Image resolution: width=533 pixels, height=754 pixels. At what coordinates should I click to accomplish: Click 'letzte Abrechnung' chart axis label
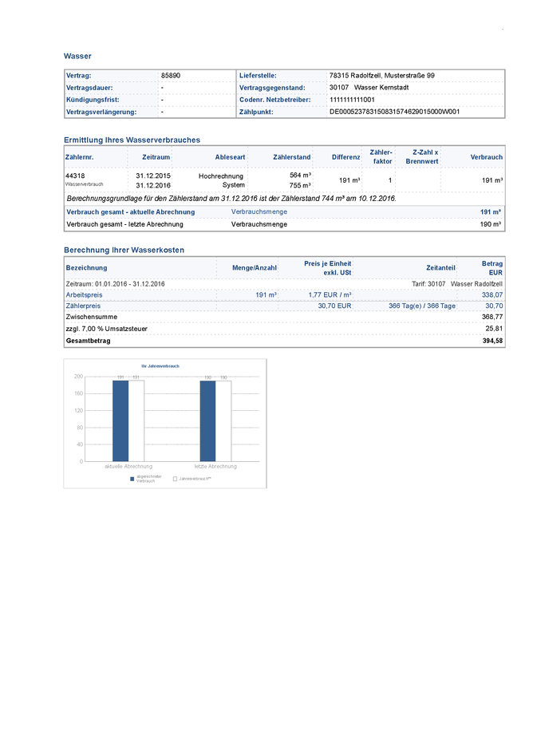(215, 467)
